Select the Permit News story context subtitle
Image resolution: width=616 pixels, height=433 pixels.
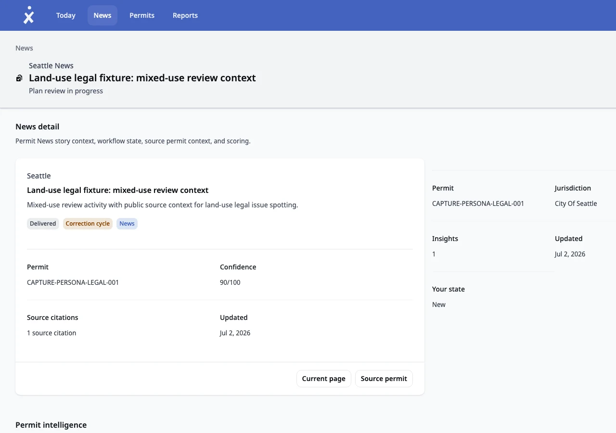click(x=133, y=141)
